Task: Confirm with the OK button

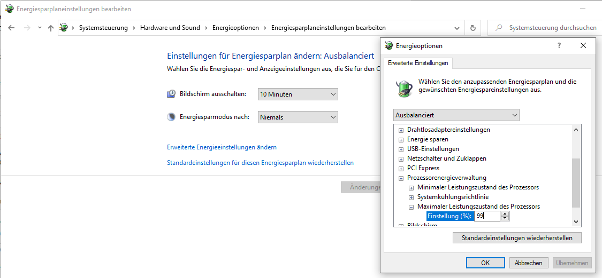Action: pyautogui.click(x=485, y=263)
